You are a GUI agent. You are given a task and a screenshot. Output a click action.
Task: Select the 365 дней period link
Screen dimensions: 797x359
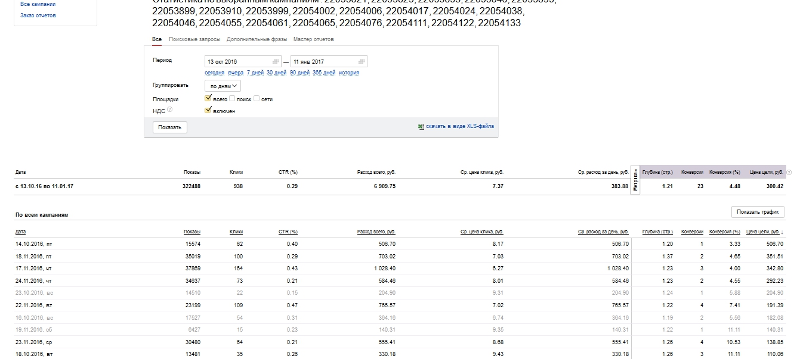[325, 73]
